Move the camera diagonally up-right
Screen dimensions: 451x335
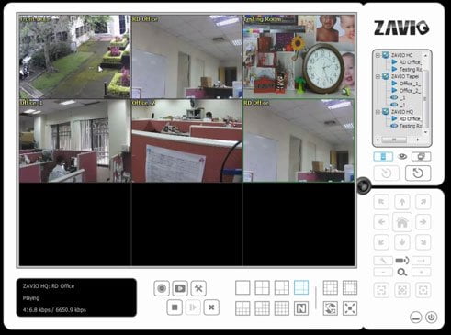423,202
